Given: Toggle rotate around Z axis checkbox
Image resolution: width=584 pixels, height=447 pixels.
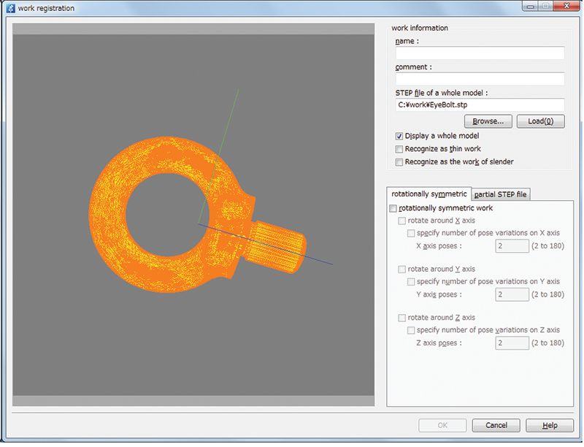Looking at the screenshot, I should [x=402, y=318].
